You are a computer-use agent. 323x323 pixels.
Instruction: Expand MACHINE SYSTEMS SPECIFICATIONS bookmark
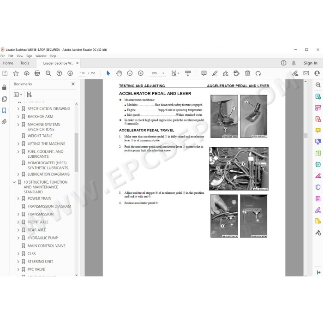18,125
